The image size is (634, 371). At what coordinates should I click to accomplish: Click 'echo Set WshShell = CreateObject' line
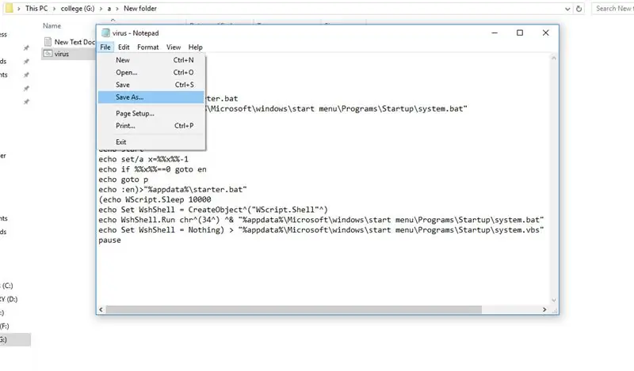(213, 210)
